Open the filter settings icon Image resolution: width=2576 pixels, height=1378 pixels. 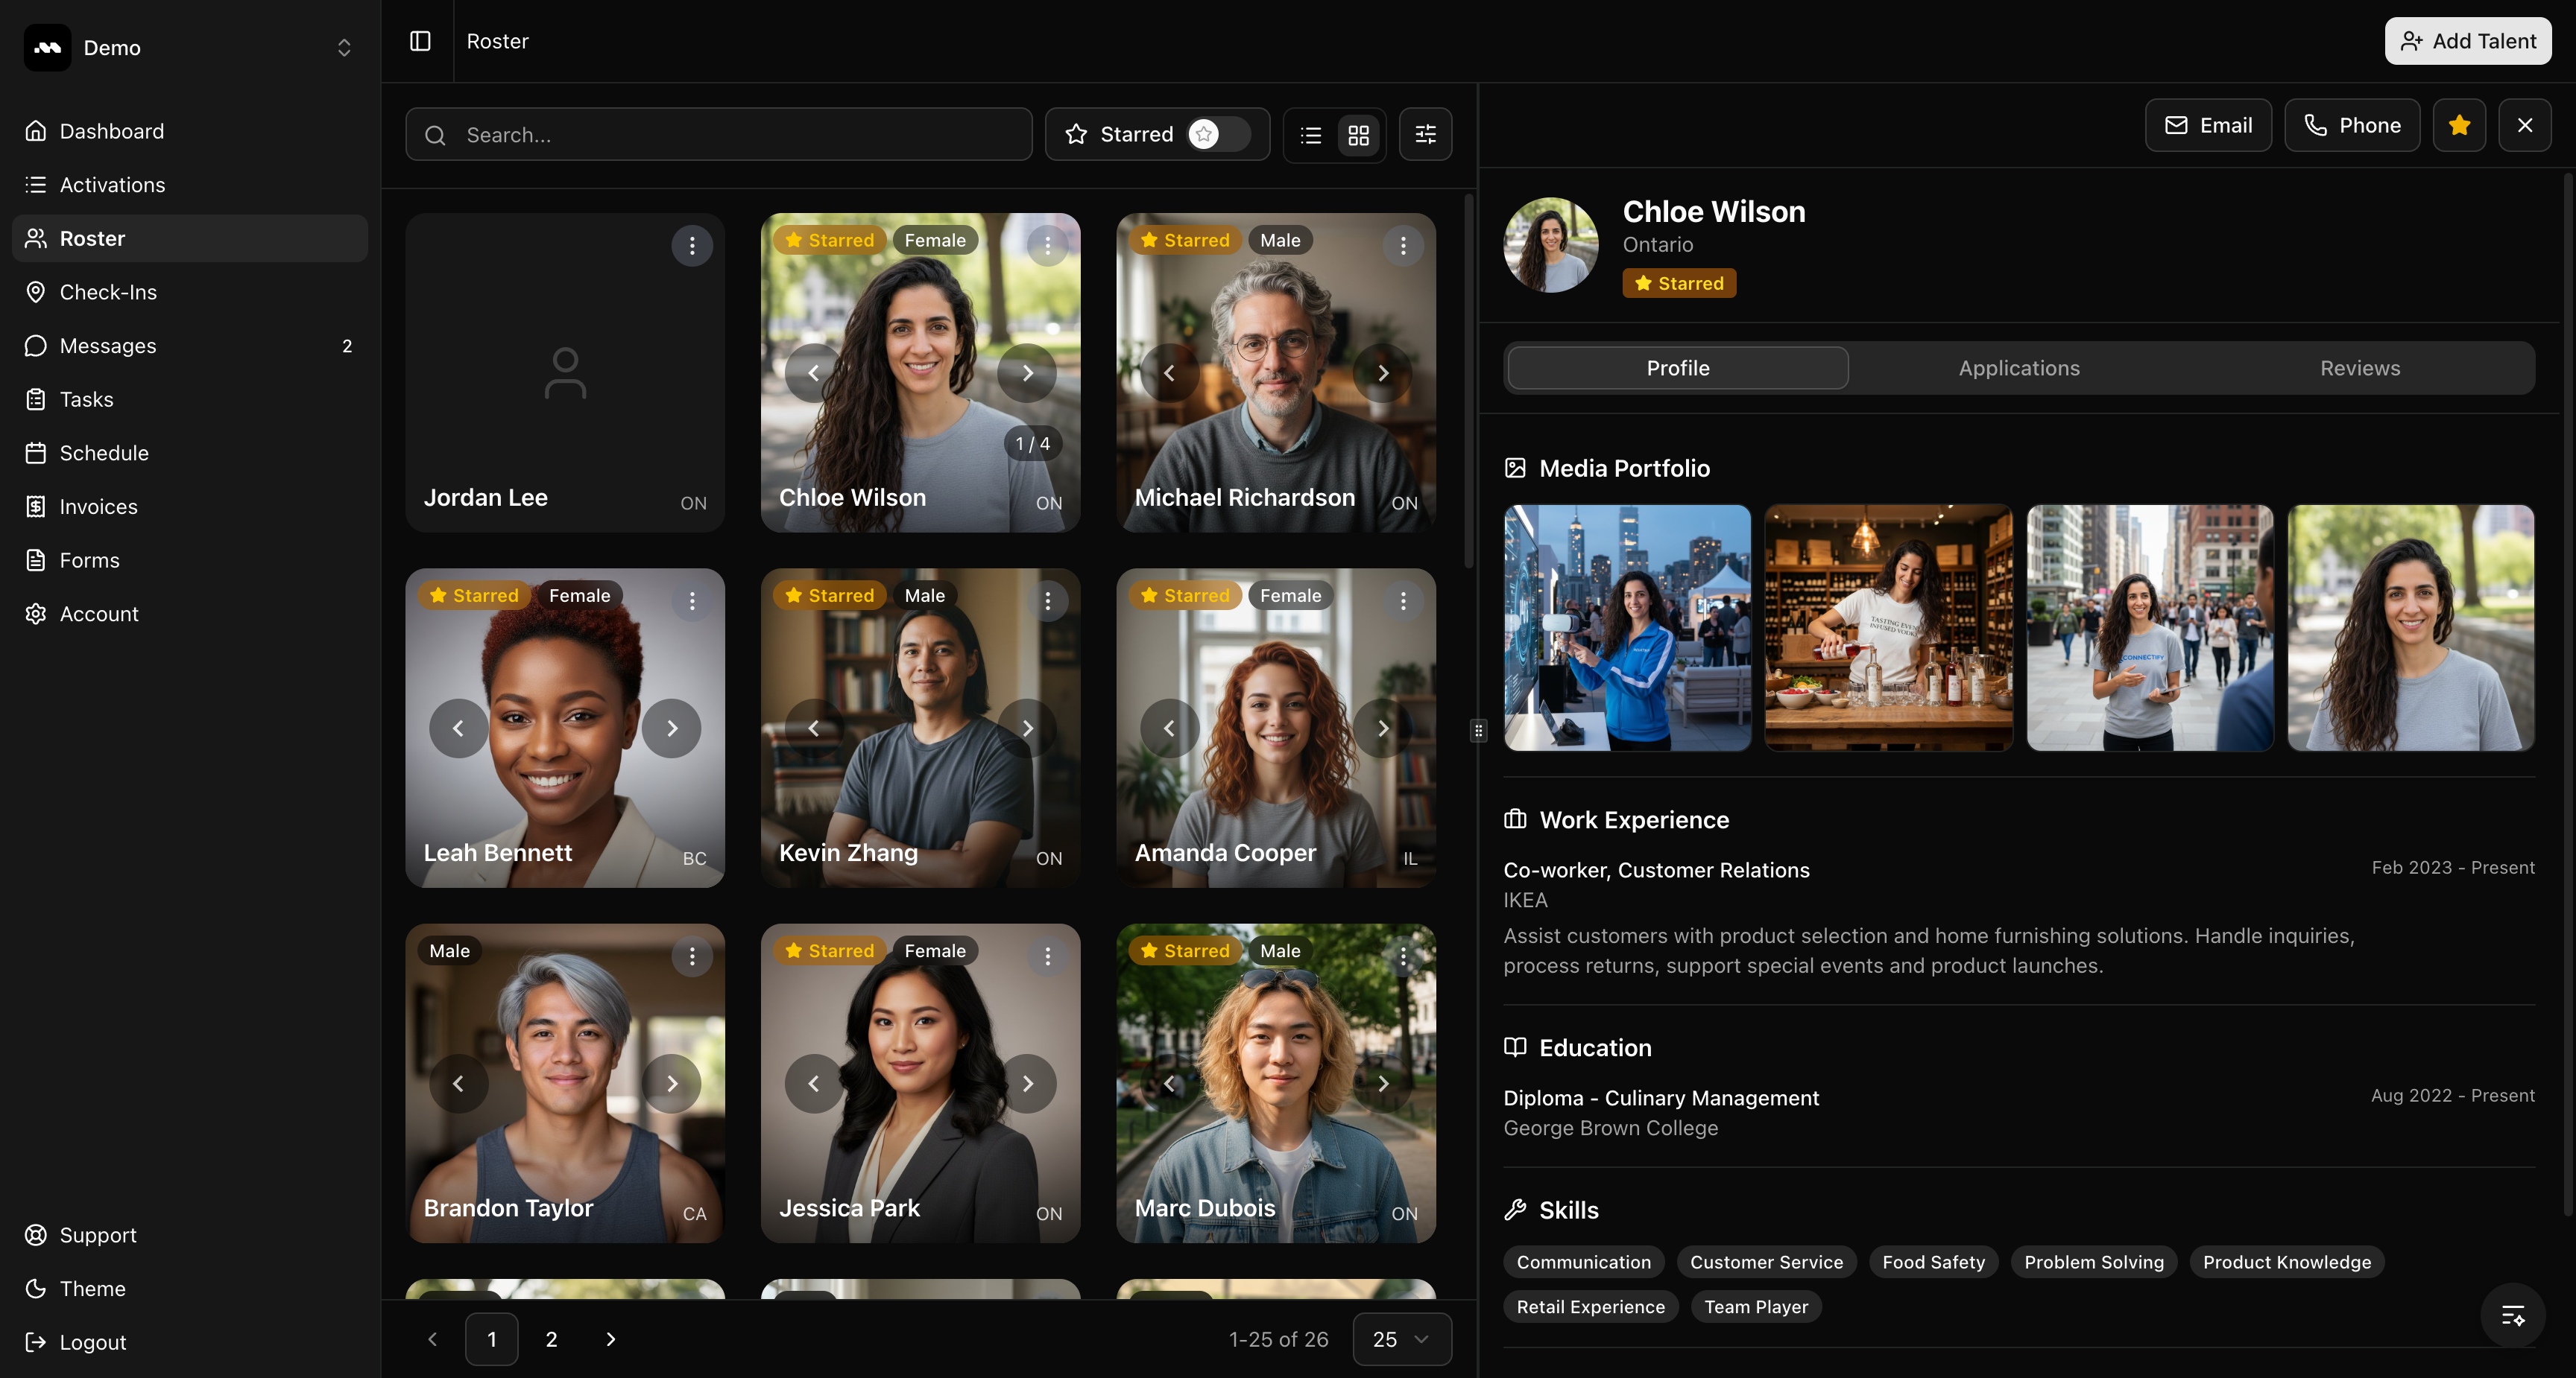1425,135
